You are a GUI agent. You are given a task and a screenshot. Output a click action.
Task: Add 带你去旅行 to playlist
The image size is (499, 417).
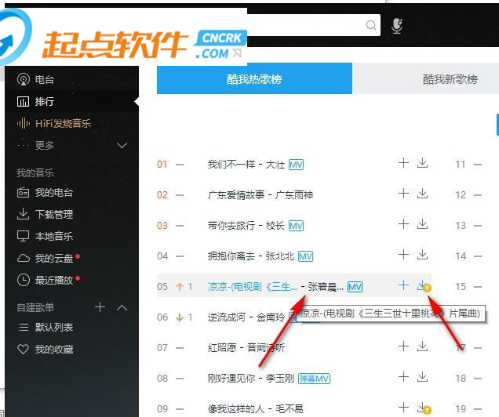[403, 223]
